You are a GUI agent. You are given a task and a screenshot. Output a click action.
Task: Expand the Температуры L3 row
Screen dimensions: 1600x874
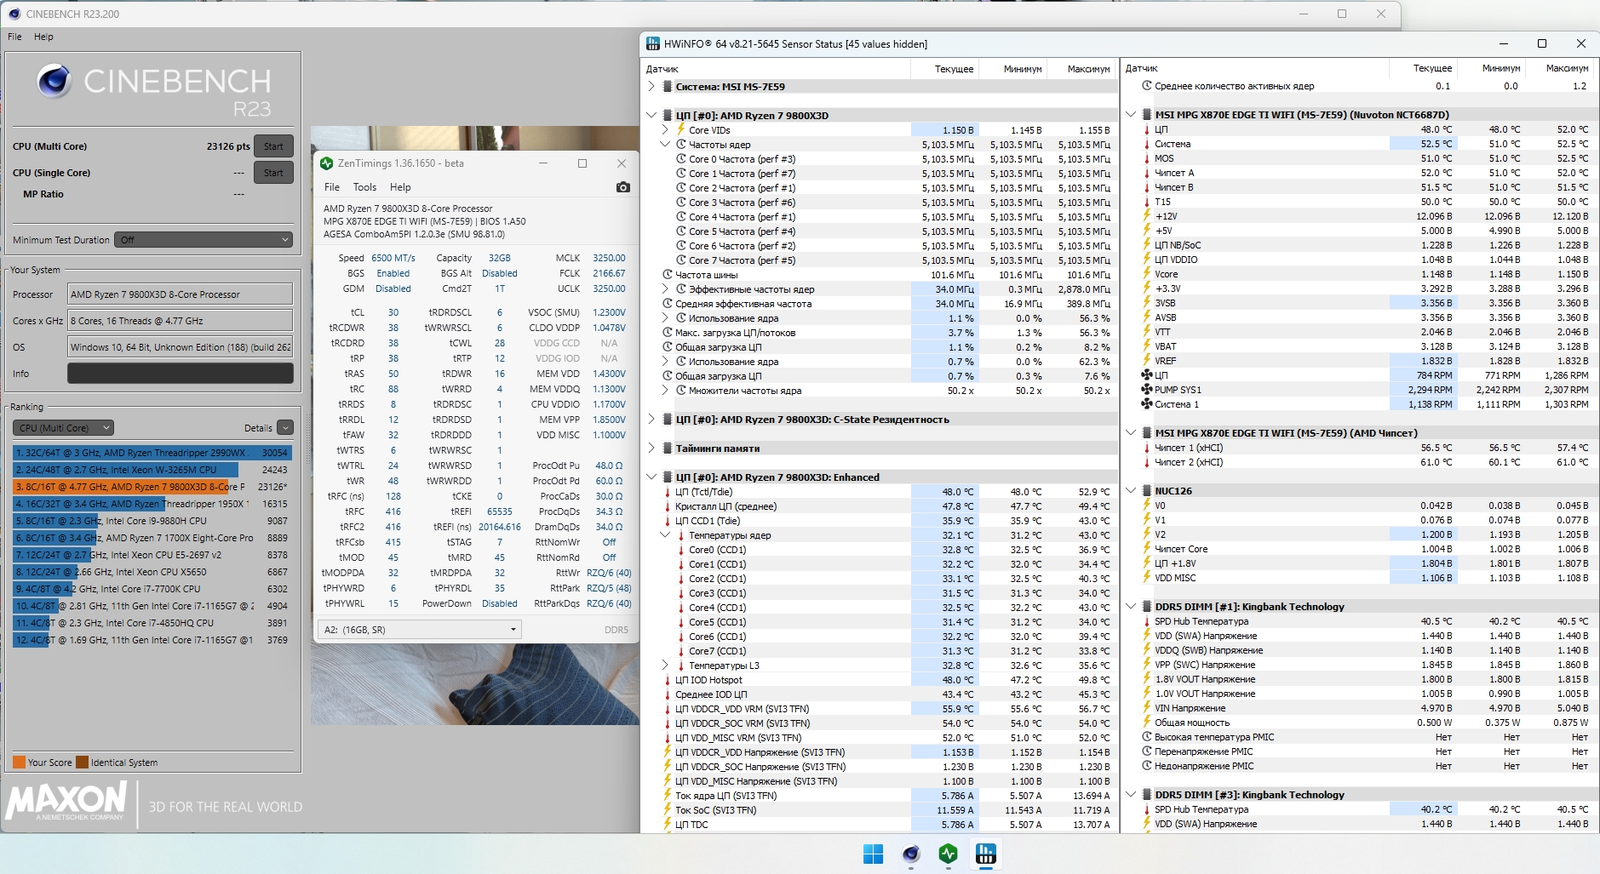pos(665,665)
